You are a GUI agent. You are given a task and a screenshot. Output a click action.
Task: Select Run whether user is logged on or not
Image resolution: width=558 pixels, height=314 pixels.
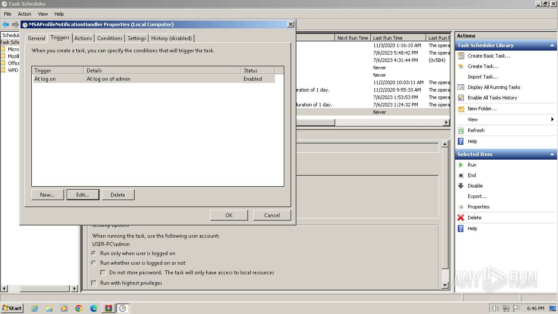point(94,263)
